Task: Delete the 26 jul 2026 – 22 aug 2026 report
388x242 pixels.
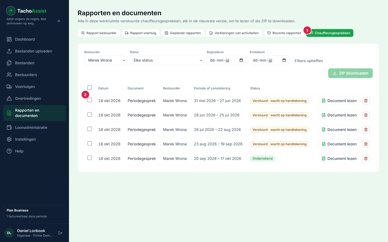Action: pyautogui.click(x=366, y=130)
